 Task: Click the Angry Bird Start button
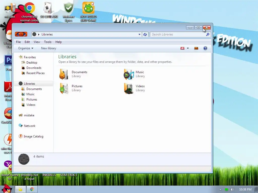coord(7,189)
